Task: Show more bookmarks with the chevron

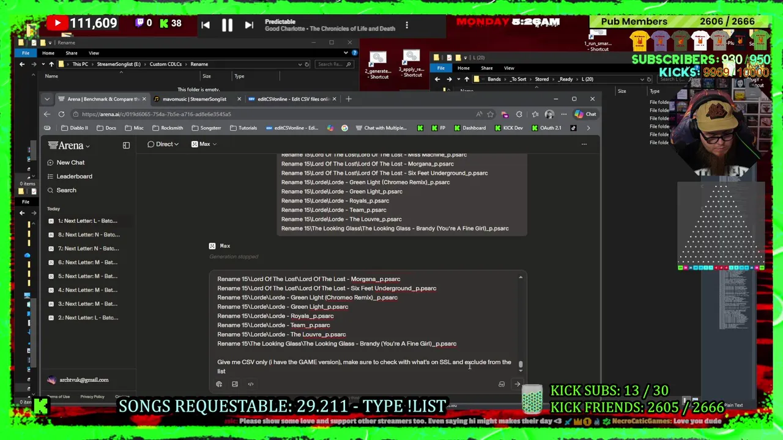Action: (x=588, y=128)
